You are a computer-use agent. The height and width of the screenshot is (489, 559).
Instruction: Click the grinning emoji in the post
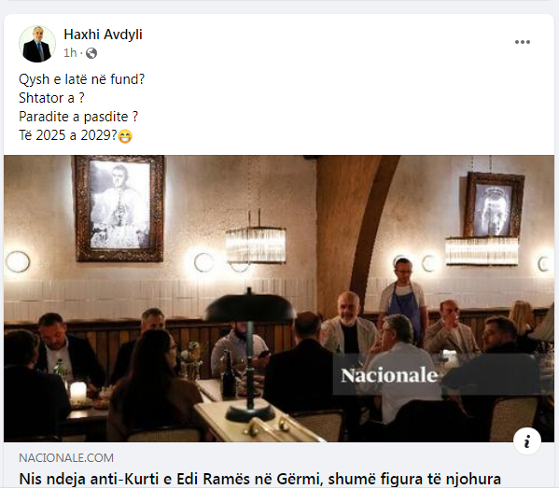click(125, 136)
